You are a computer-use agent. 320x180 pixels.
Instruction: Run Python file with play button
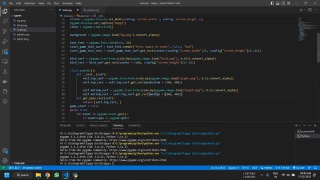pos(301,10)
